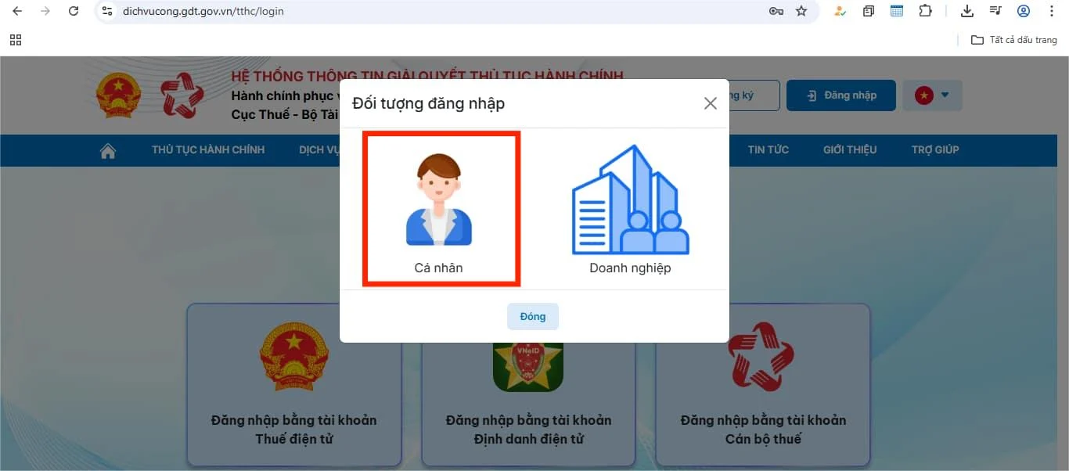This screenshot has height=471, width=1069.
Task: Click the Đăng nhập button in header
Action: (841, 95)
